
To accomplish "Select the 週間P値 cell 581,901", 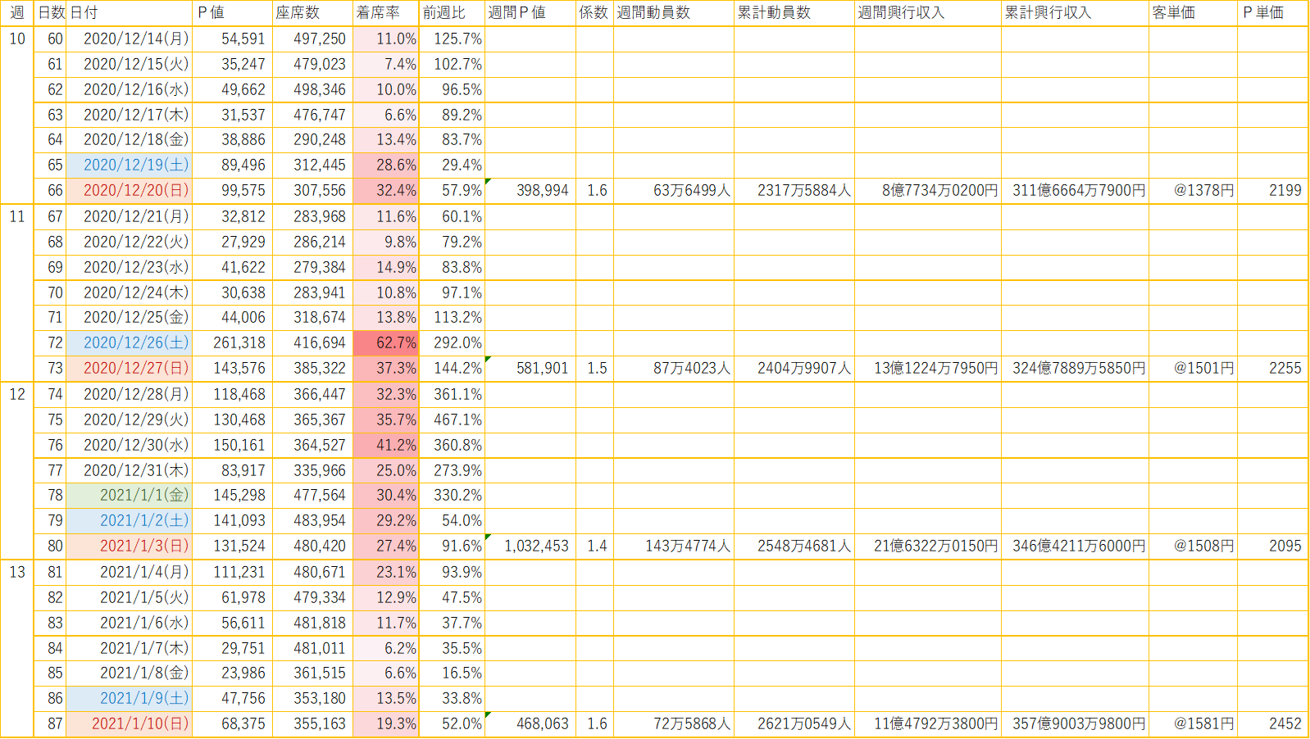I will click(x=530, y=369).
